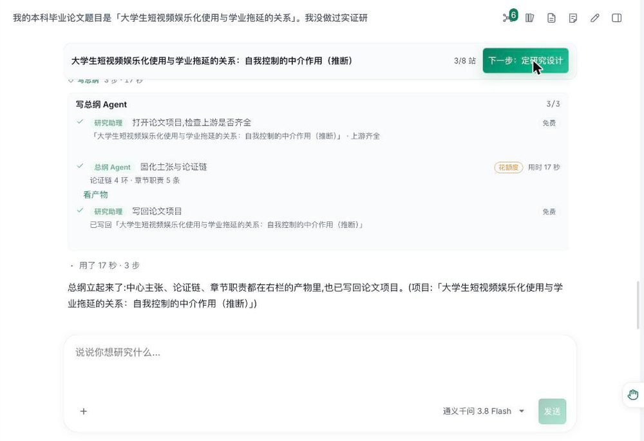Click 下一步：定研究设计 button
The height and width of the screenshot is (441, 644).
pos(526,61)
